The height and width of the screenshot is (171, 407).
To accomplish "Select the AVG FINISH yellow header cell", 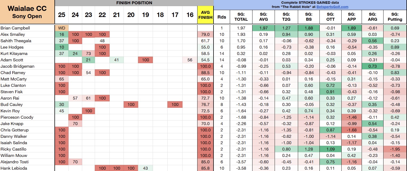I will pyautogui.click(x=206, y=15).
